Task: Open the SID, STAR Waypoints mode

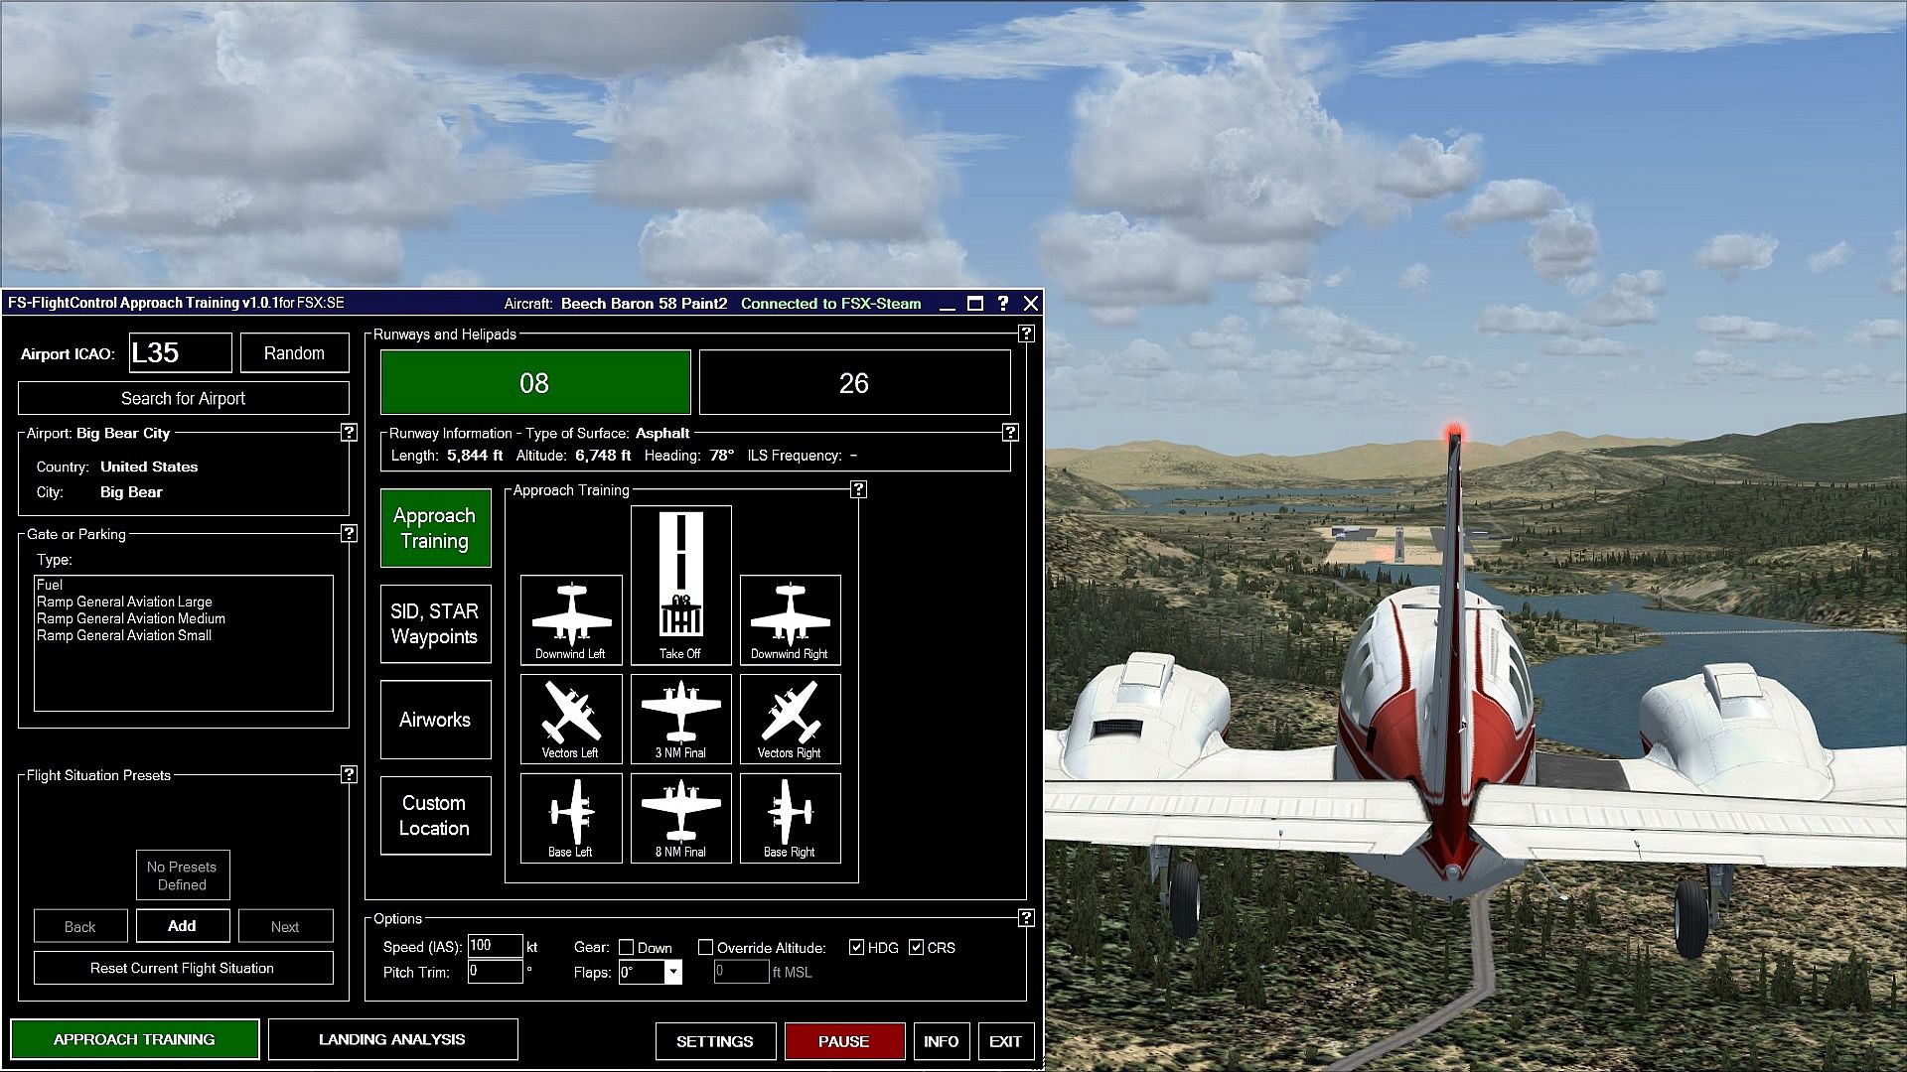Action: (x=435, y=623)
